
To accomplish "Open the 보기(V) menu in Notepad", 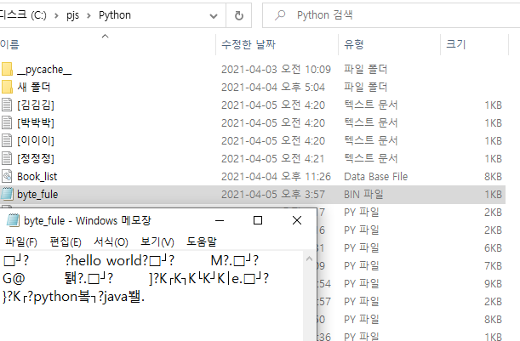I will (x=157, y=242).
